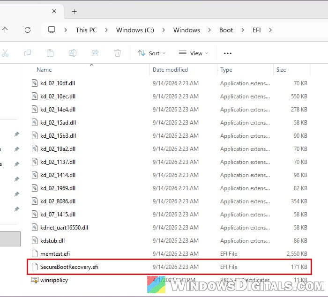Sort by the Date modified column header
This screenshot has height=297, width=328.
[x=170, y=70]
